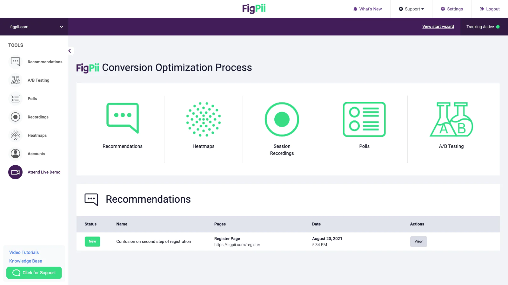The image size is (508, 285).
Task: Click the FigPii logo in header
Action: (254, 9)
